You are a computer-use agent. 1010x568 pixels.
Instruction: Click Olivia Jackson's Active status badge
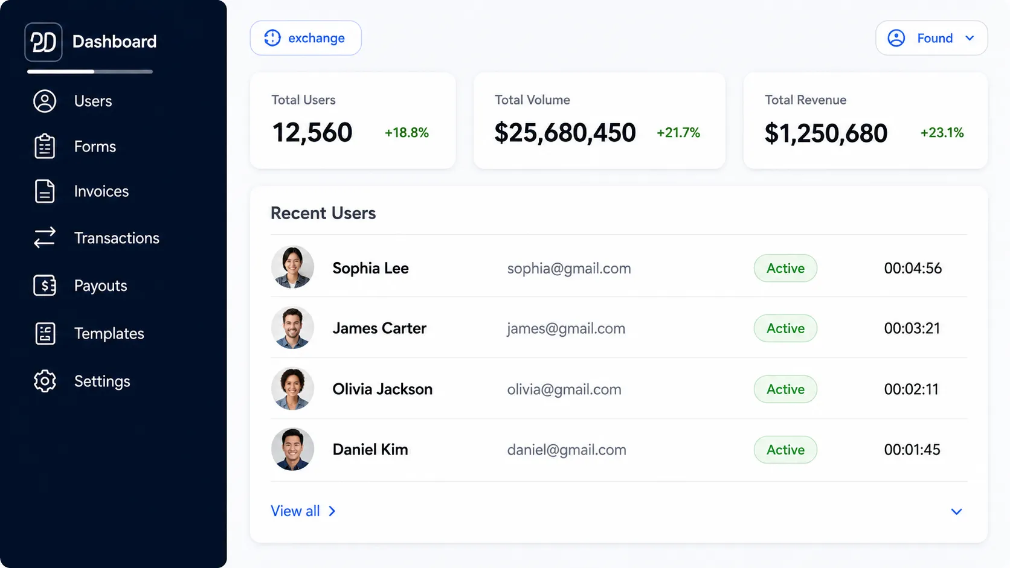pyautogui.click(x=785, y=389)
